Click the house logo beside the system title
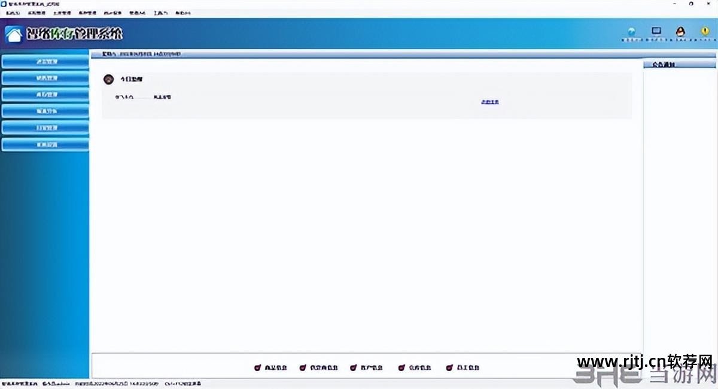 pos(14,34)
